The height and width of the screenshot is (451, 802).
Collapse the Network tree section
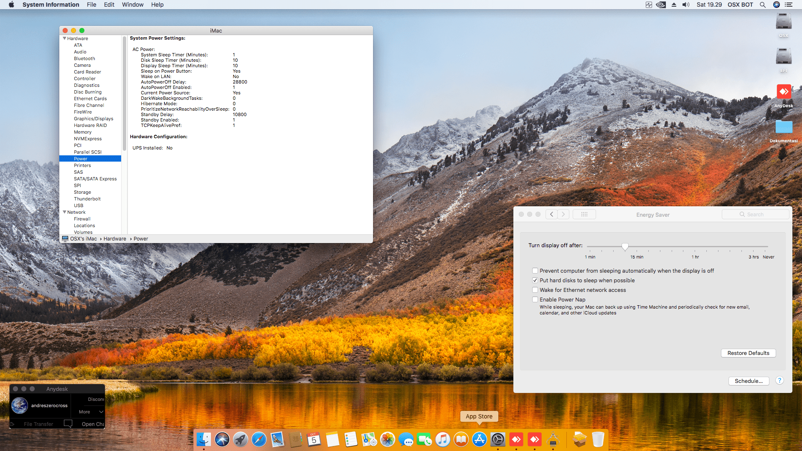tap(64, 212)
